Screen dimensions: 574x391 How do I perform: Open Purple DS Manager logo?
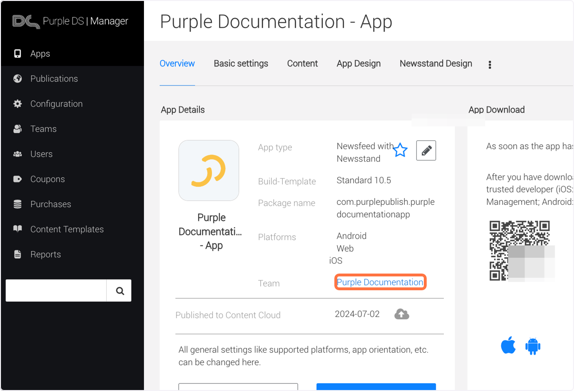coord(70,21)
